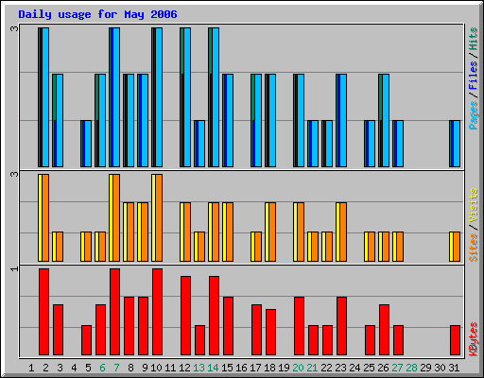Viewport: 484px width, 378px height.
Task: Click the orange sites bar for day 7
Action: (x=116, y=217)
